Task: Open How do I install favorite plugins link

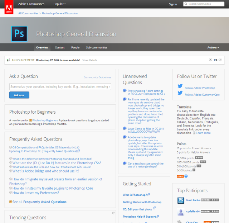Action: point(53,188)
